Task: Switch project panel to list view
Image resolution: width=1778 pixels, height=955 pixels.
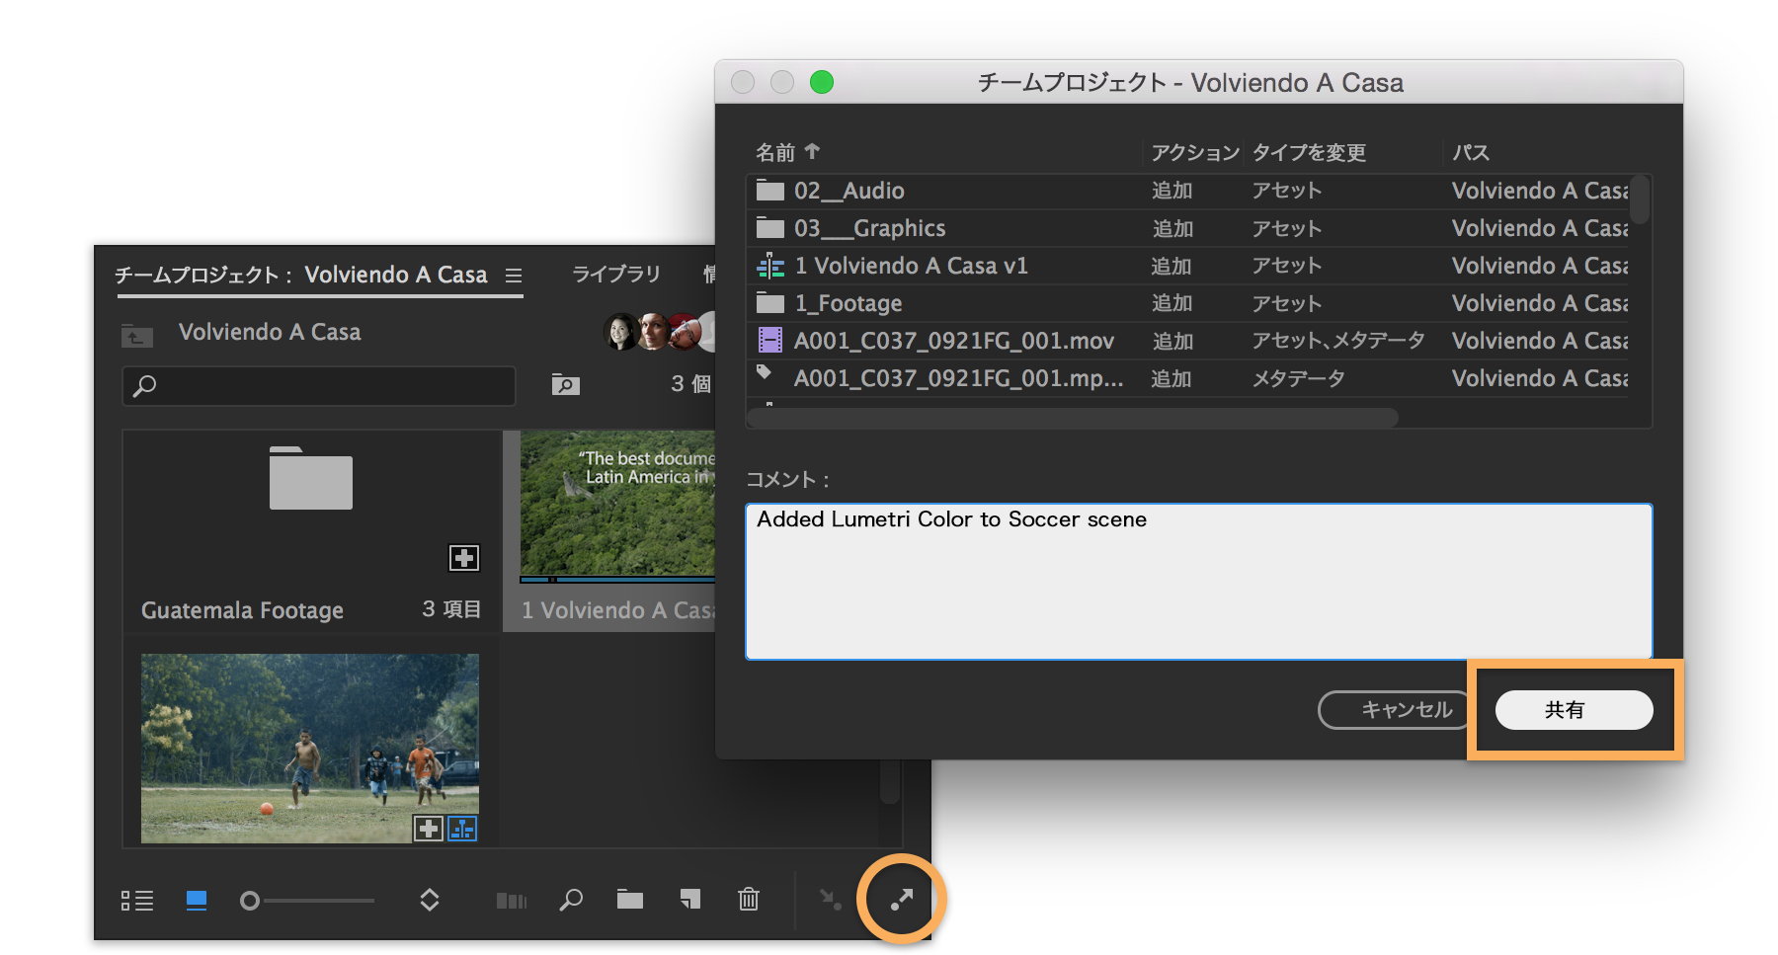Action: (137, 900)
